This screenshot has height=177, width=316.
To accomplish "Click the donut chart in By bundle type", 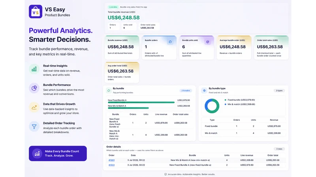I will (x=212, y=106).
